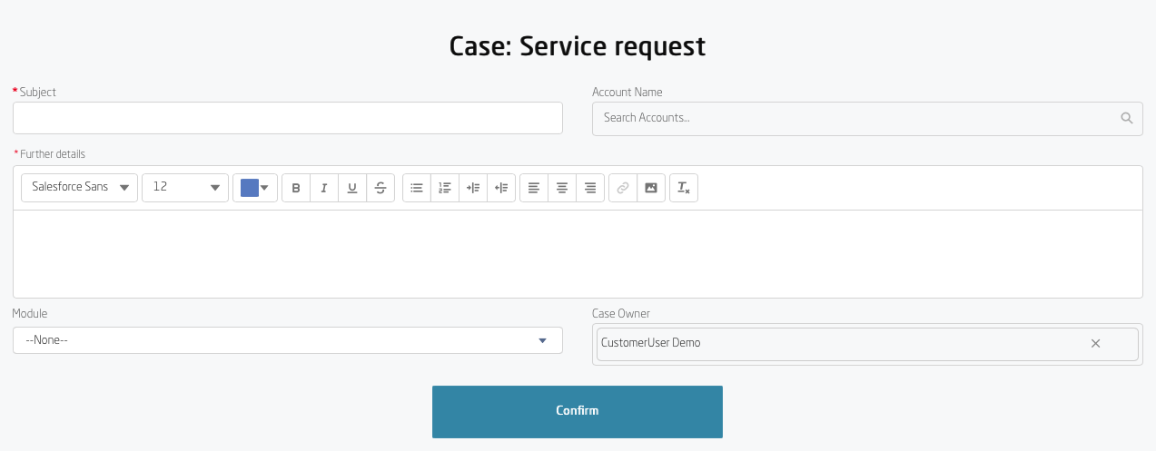Open the font size 12 dropdown

(x=185, y=188)
